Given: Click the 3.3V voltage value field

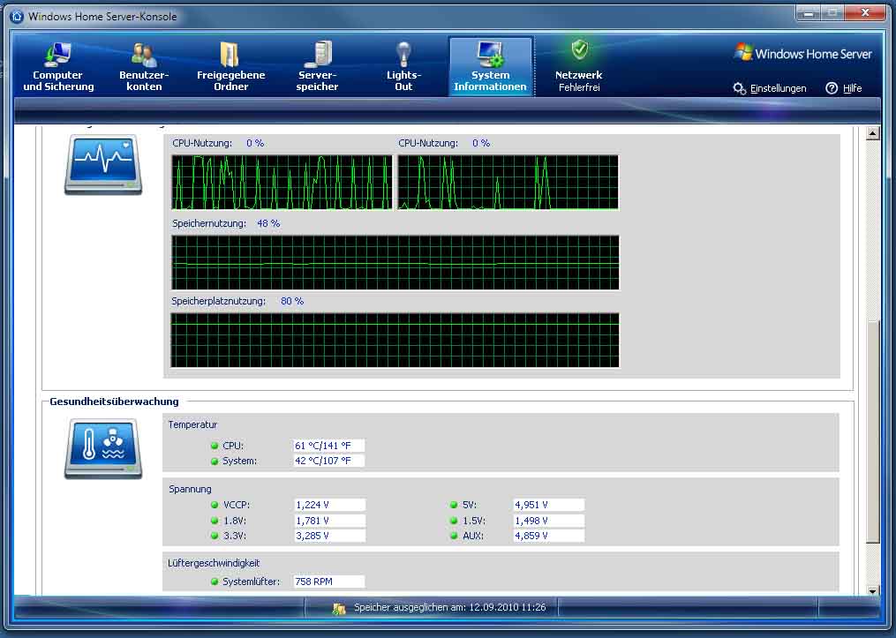Looking at the screenshot, I should pos(329,536).
